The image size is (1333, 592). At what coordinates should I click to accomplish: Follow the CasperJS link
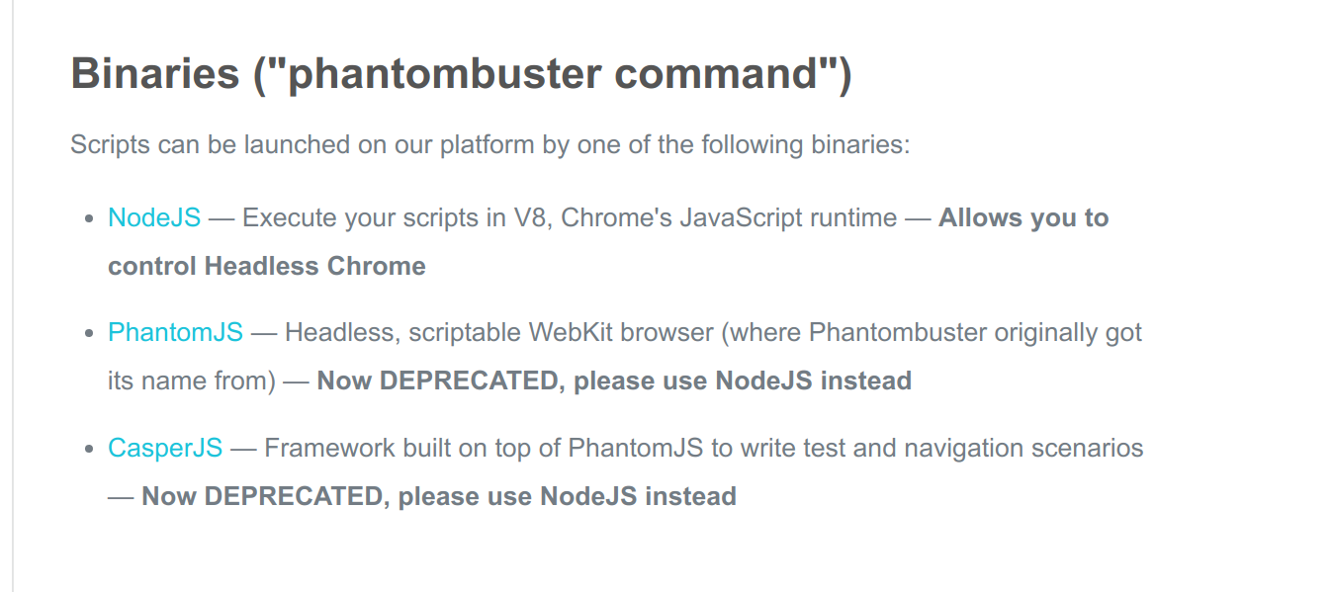(x=165, y=448)
